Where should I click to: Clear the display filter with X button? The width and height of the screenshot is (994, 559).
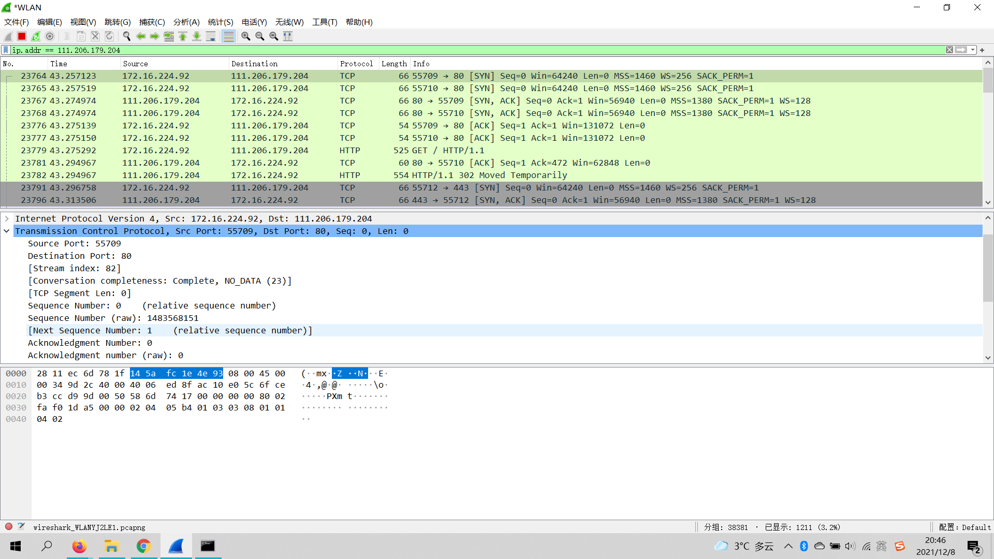pos(949,50)
